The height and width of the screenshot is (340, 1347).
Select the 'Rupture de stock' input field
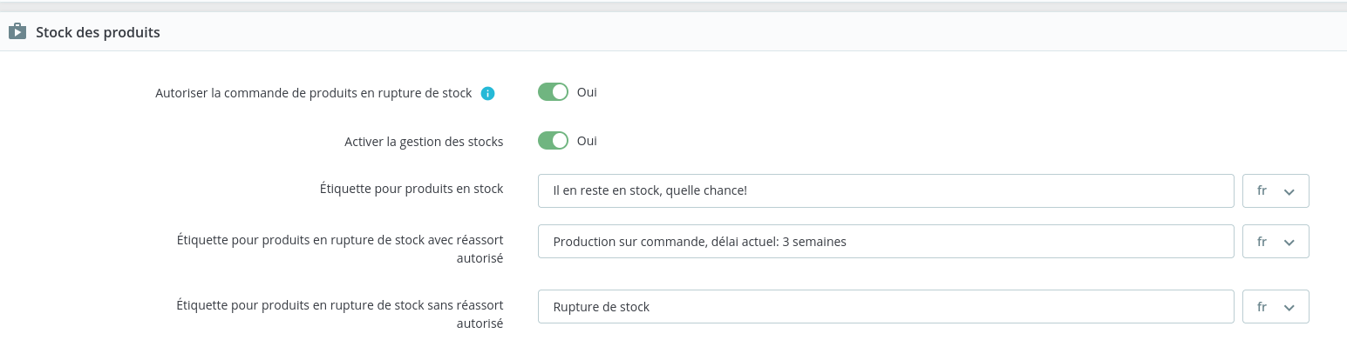click(886, 307)
